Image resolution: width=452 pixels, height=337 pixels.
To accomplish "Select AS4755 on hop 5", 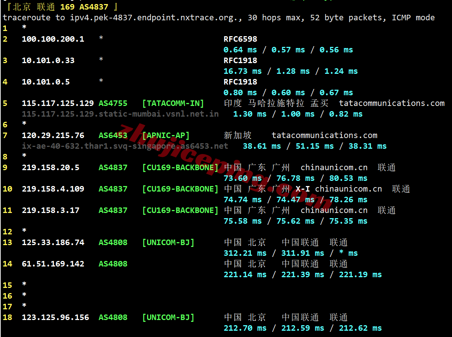I will pyautogui.click(x=113, y=103).
